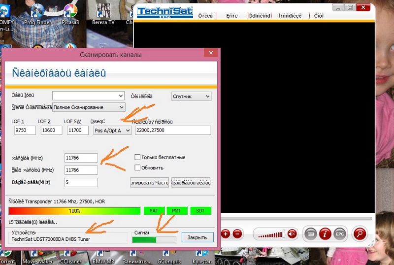The width and height of the screenshot is (394, 265).
Task: Click the red info 'i' button
Action: 324,233
